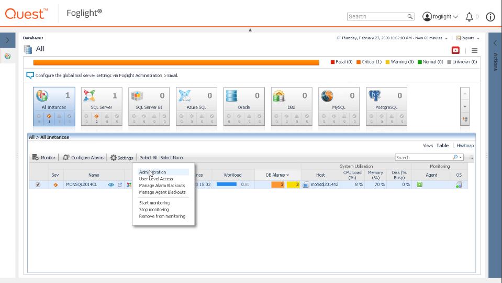Image resolution: width=502 pixels, height=283 pixels.
Task: Click the orange critical status bar
Action: pos(176,62)
